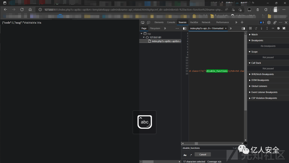
Task: Expand the Watch section
Action: pyautogui.click(x=254, y=35)
